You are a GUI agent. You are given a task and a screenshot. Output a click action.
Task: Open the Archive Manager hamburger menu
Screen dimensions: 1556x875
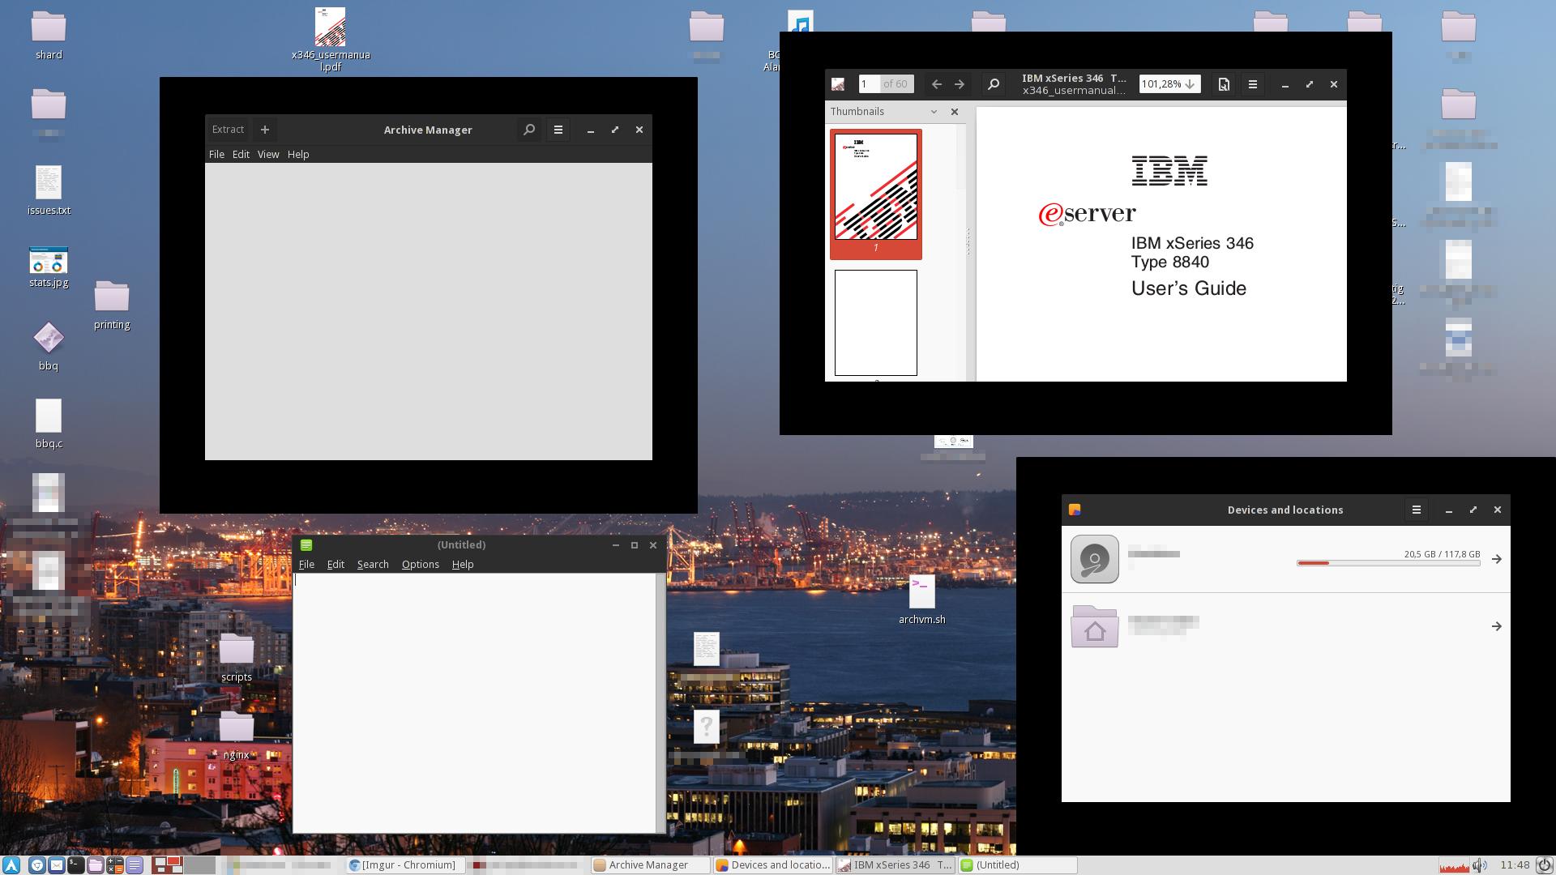pos(558,130)
